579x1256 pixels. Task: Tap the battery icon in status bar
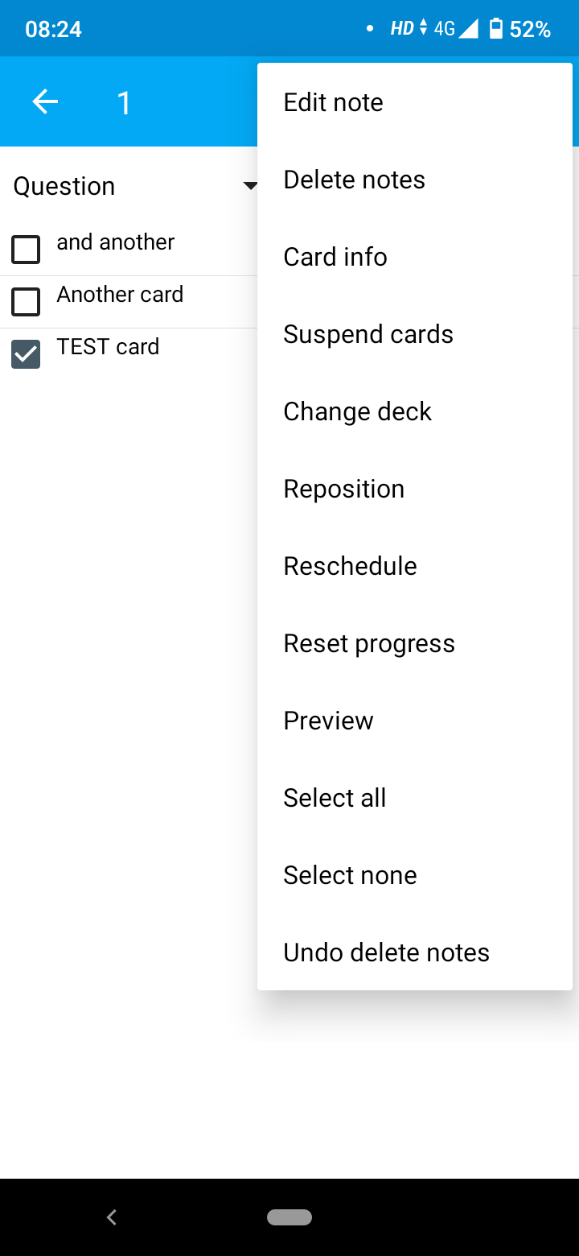point(496,27)
